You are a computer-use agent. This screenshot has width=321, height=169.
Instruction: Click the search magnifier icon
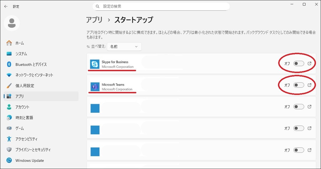click(x=98, y=6)
